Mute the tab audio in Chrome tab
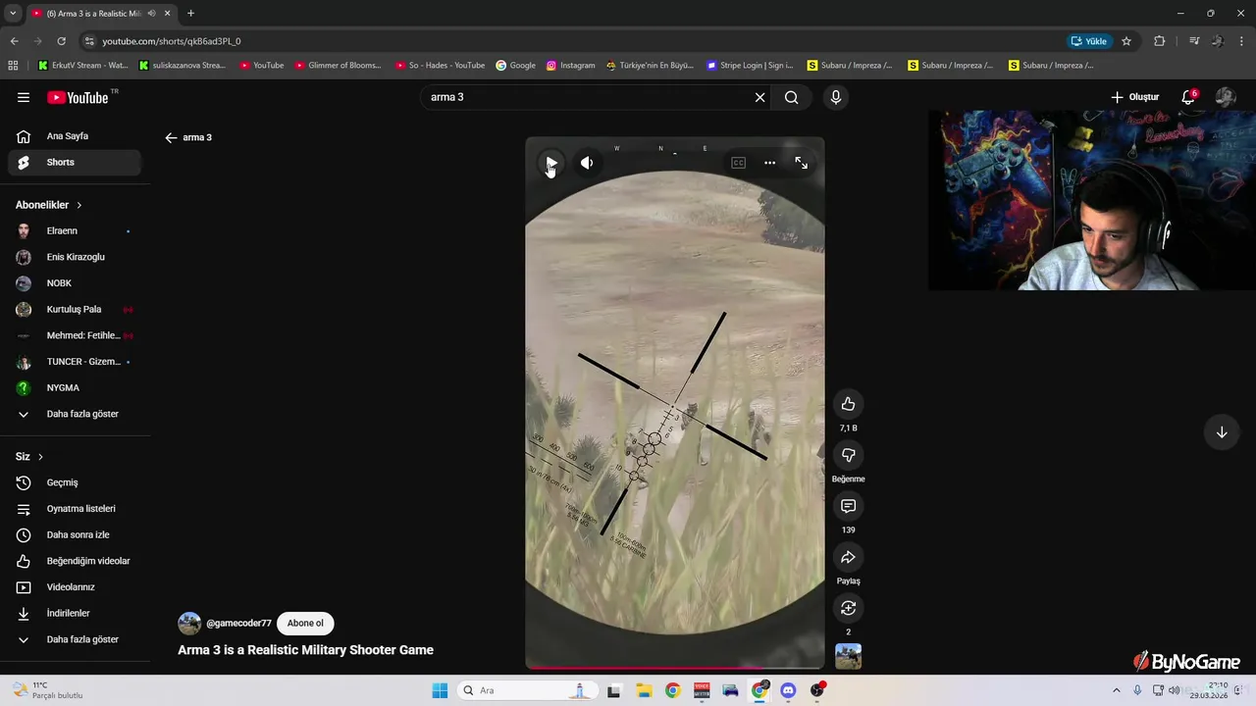This screenshot has height=706, width=1256. coord(152,14)
